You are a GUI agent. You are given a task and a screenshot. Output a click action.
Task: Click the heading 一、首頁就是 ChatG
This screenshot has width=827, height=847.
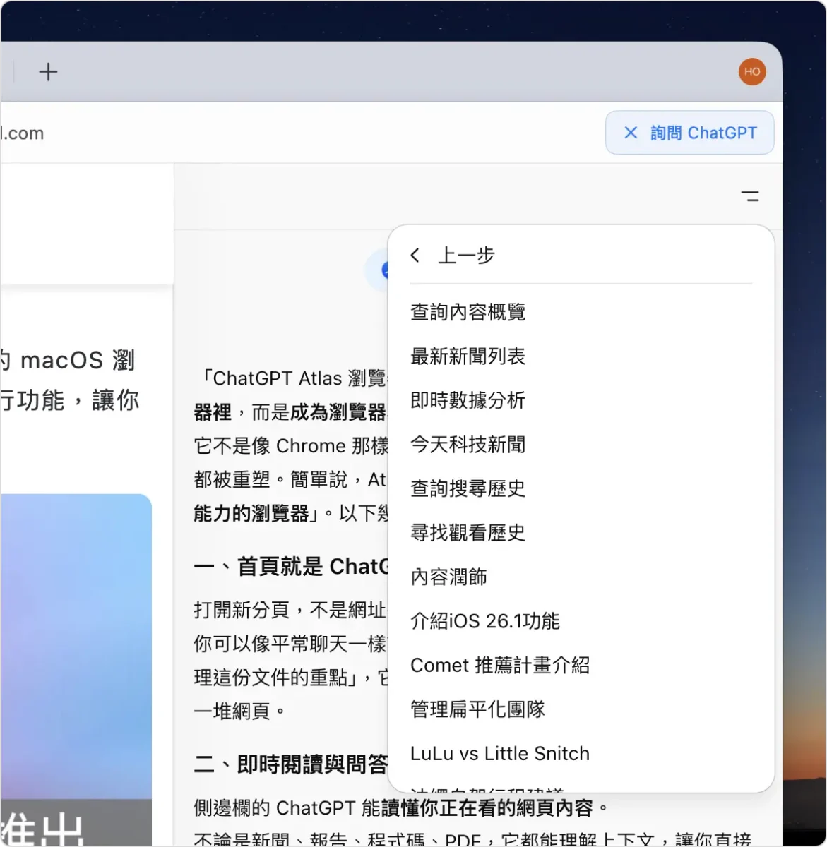[292, 566]
